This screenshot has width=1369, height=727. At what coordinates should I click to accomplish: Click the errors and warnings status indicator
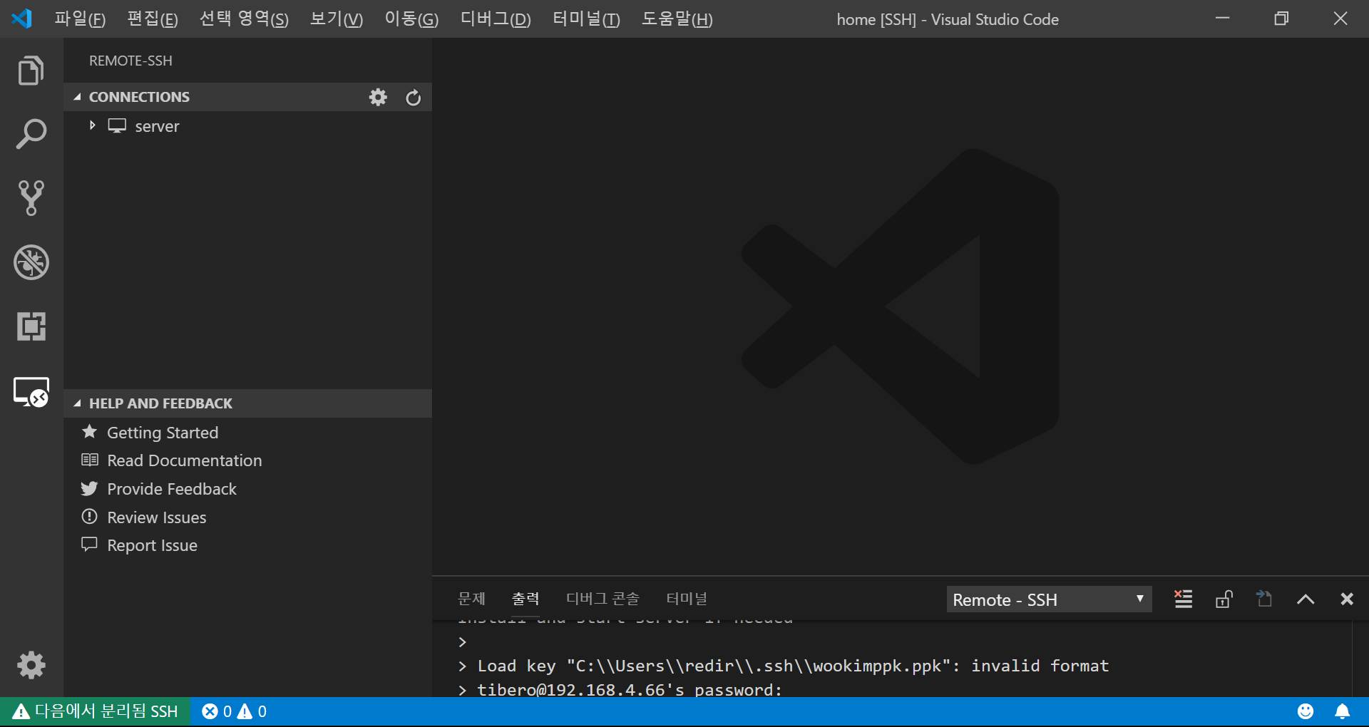(x=234, y=711)
